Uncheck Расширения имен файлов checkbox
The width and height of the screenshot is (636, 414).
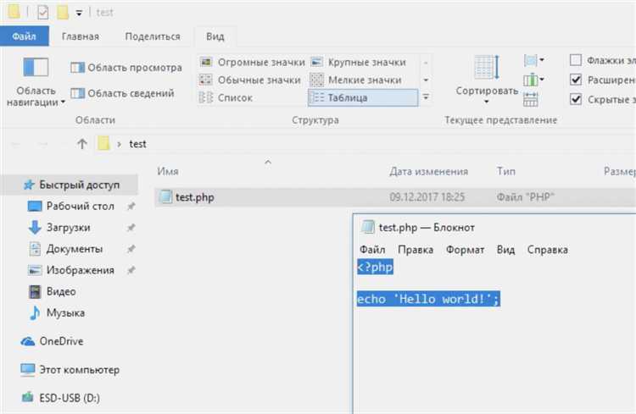click(x=576, y=80)
